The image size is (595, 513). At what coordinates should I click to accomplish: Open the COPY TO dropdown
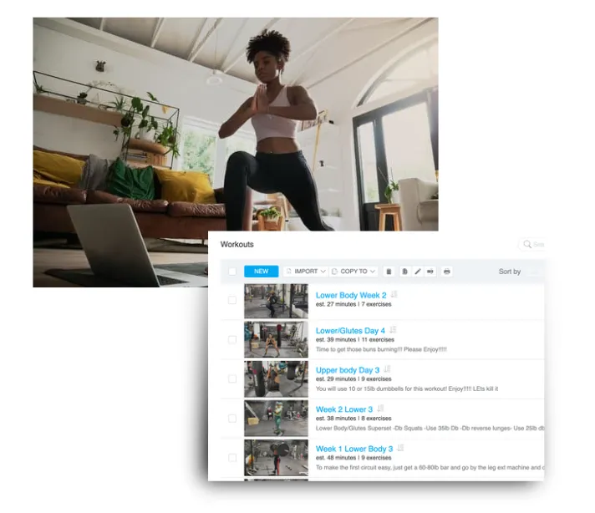point(353,272)
